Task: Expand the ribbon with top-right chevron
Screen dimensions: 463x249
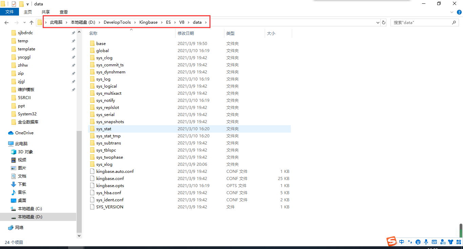Action: click(451, 12)
